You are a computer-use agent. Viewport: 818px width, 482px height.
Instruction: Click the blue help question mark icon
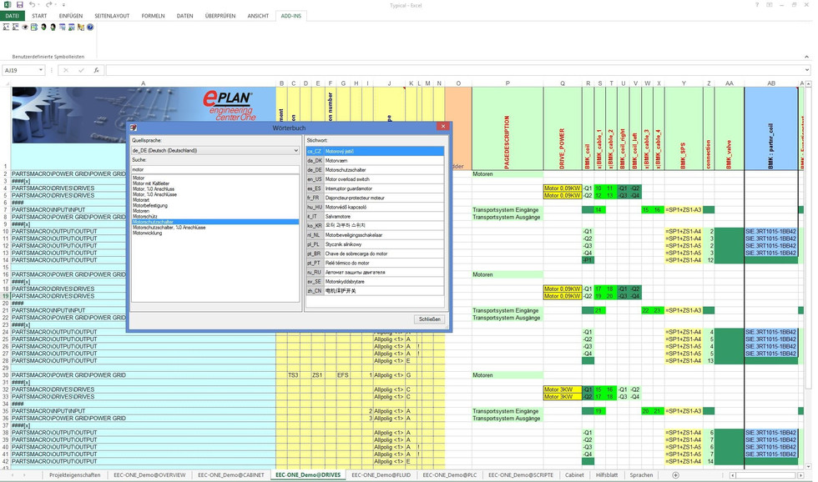pyautogui.click(x=90, y=27)
